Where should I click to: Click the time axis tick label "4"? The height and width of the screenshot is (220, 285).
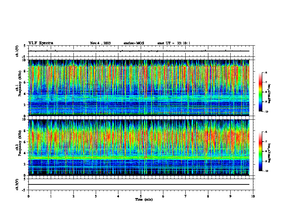118,196
